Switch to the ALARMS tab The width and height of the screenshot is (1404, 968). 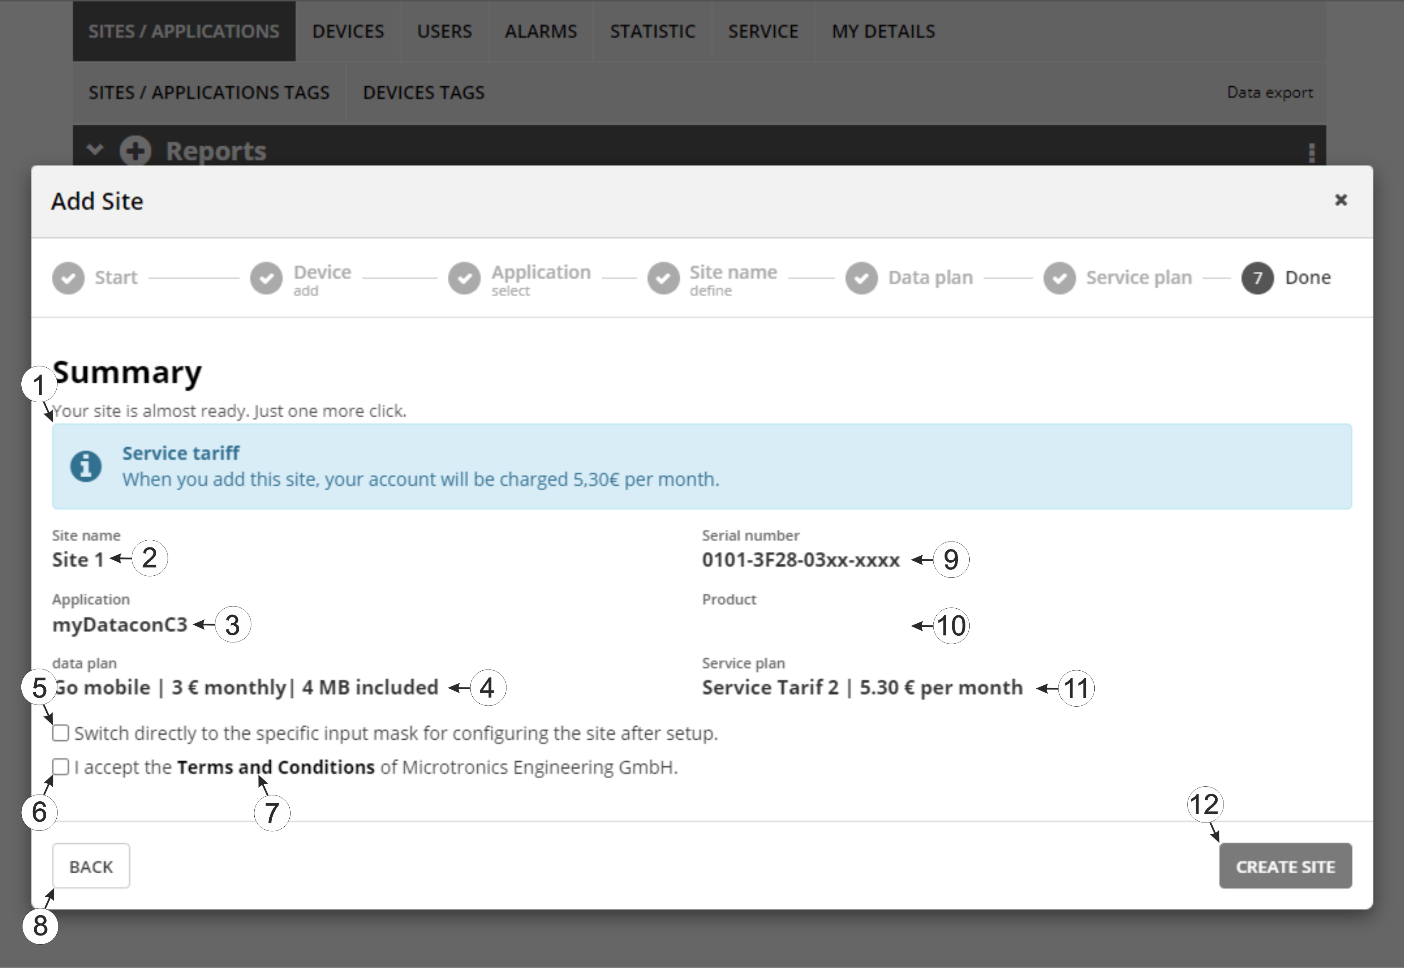coord(540,32)
